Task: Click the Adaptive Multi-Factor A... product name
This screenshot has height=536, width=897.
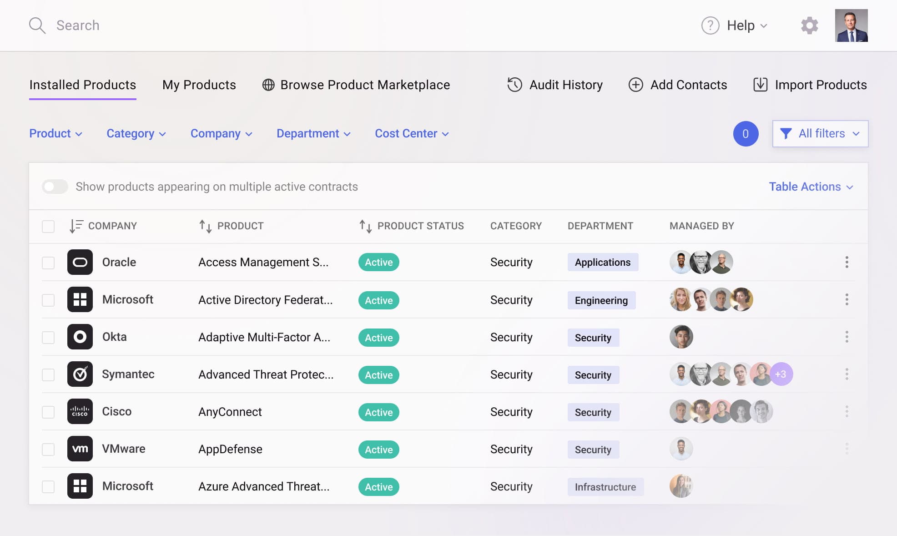Action: (x=264, y=337)
